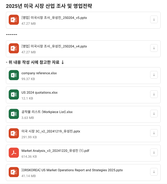Click PowerPoint icon of v5.pptx attachment
This screenshot has height=184, width=167.
(14, 20)
